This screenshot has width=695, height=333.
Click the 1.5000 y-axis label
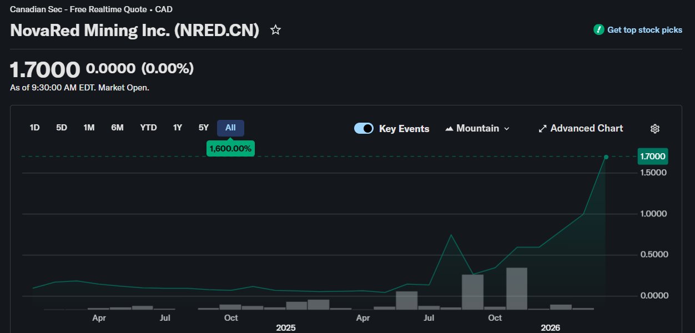point(653,173)
